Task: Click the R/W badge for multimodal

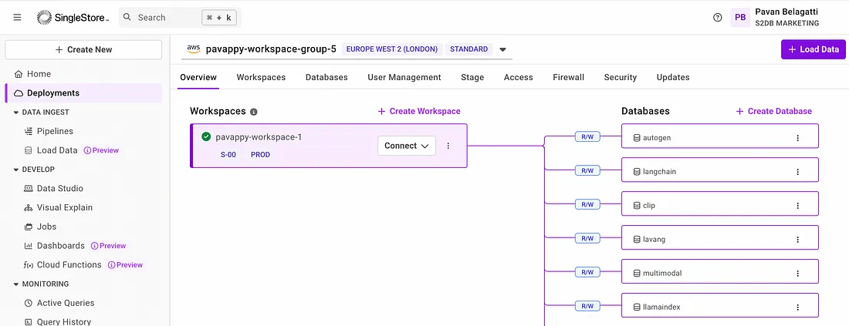Action: tap(587, 272)
